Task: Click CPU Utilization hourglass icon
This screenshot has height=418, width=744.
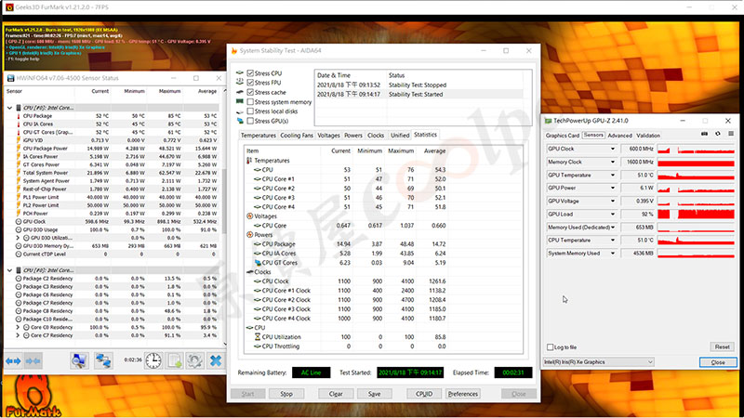Action: click(x=258, y=337)
